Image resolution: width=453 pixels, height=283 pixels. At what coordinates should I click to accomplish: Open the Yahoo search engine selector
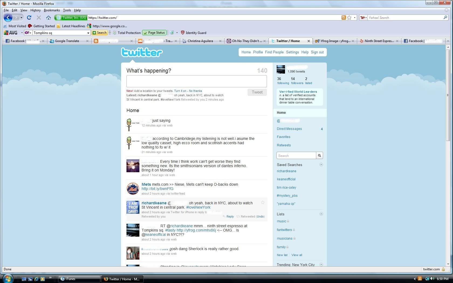(363, 18)
